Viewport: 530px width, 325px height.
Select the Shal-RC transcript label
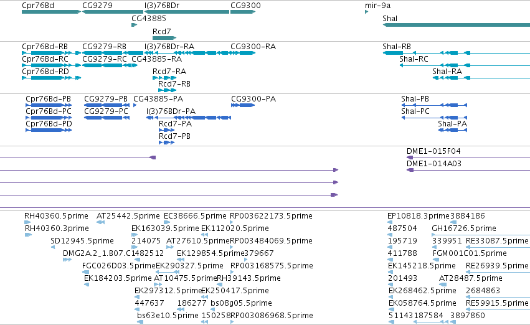click(x=414, y=59)
